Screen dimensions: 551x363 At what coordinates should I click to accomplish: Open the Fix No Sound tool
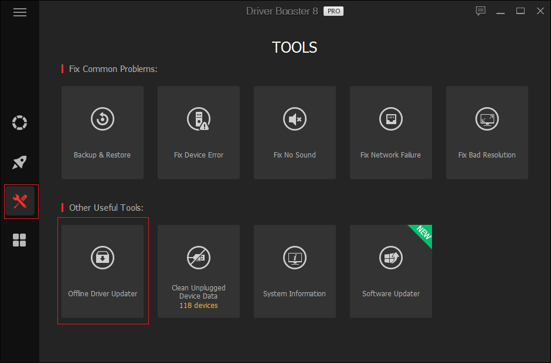294,132
